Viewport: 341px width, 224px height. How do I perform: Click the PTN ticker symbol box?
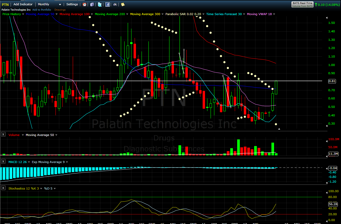(5, 5)
